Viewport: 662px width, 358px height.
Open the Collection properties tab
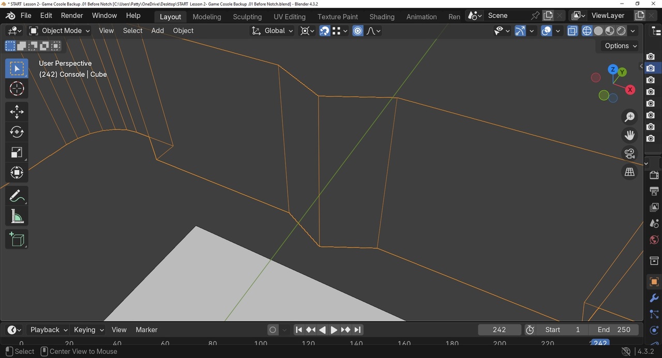[654, 260]
